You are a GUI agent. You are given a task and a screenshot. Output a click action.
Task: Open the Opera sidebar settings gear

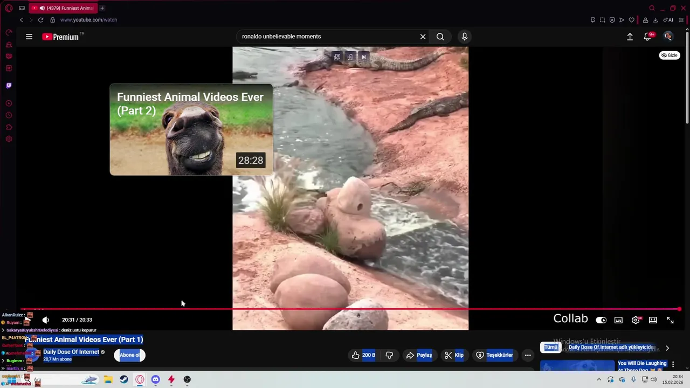(x=9, y=139)
